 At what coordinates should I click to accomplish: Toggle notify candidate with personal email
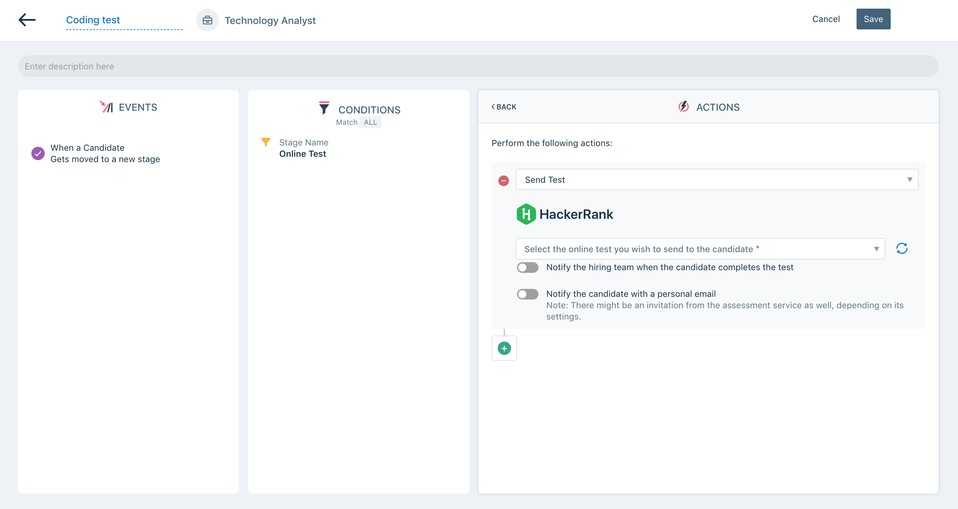[527, 294]
